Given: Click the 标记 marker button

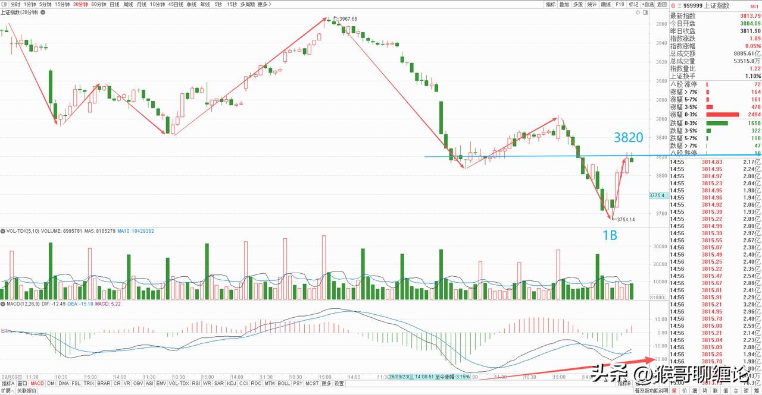Looking at the screenshot, I should tap(633, 4).
